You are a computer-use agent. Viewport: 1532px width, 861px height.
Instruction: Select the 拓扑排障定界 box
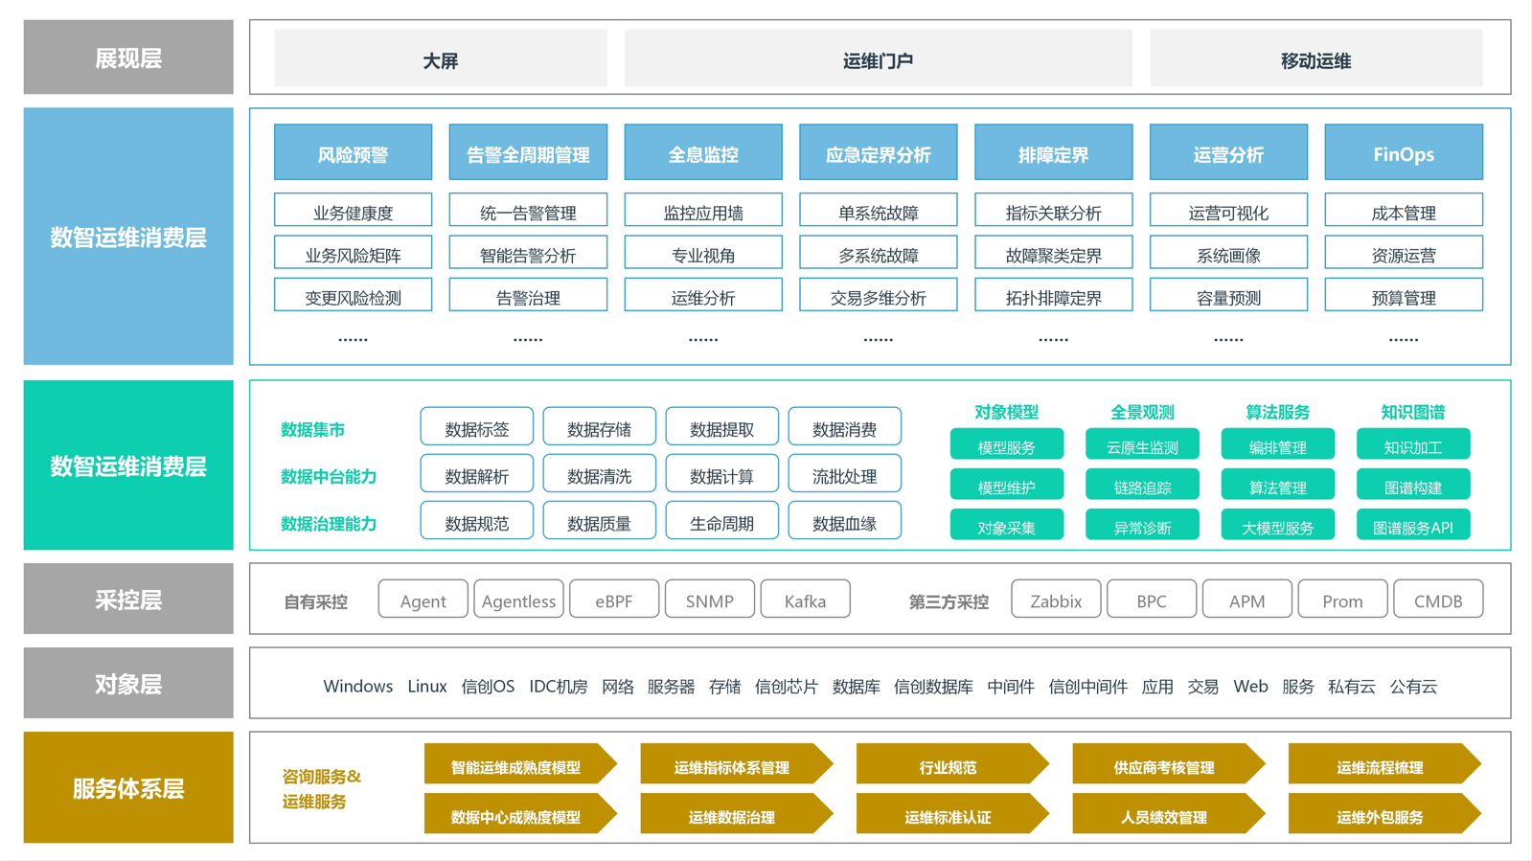[x=1053, y=296]
